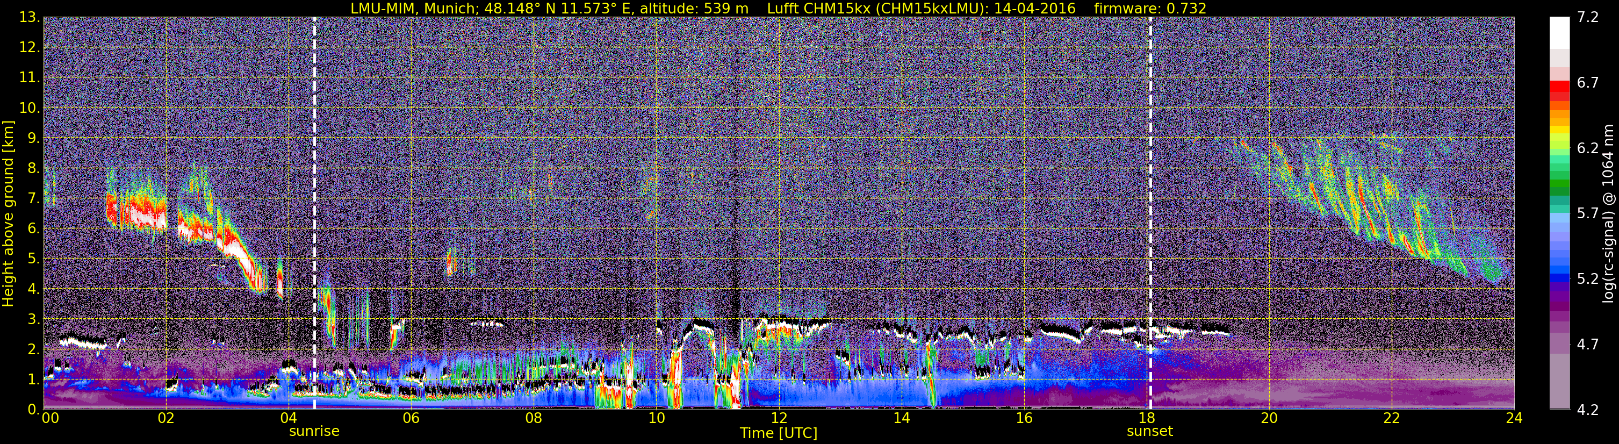Click x-axis tick label '16'
Viewport: 1619px width, 444px height.
click(1024, 418)
